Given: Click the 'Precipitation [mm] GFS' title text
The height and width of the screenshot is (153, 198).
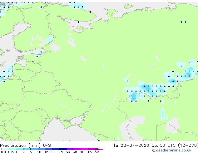Looking at the screenshot, I should pos(25,146).
